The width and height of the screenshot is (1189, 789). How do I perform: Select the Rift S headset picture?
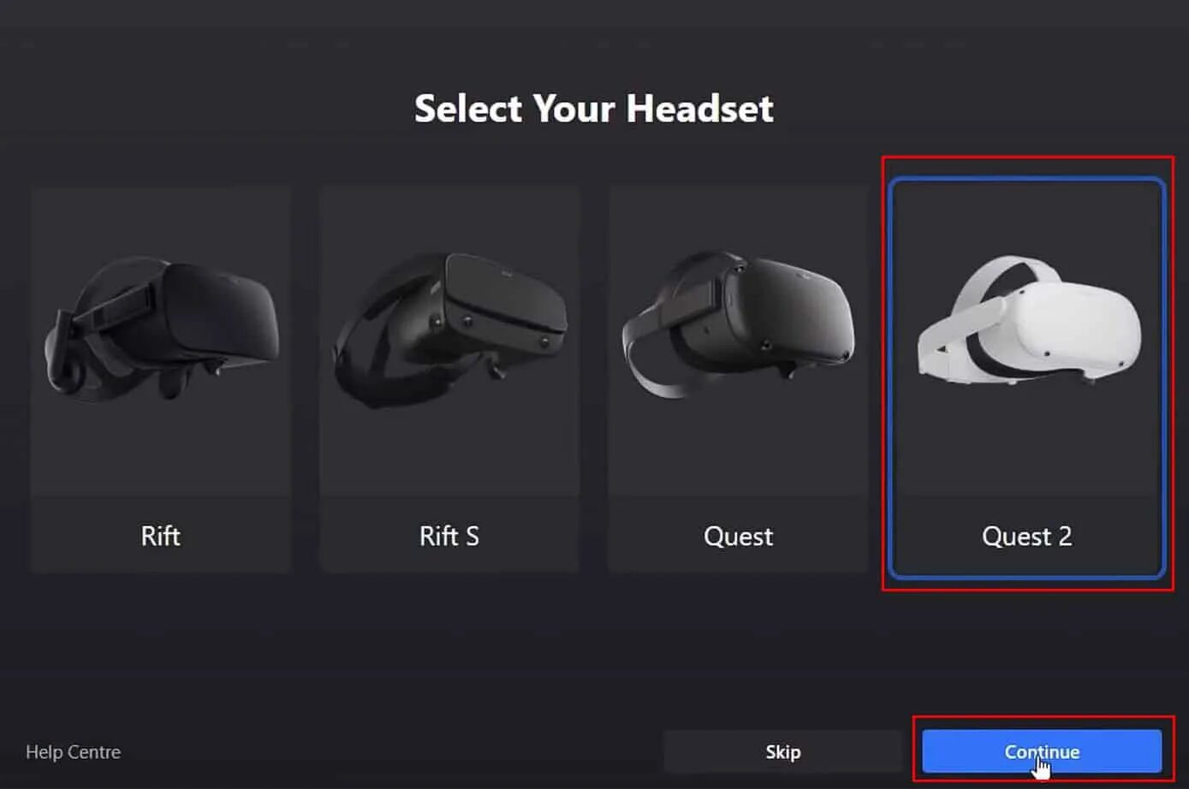[449, 329]
